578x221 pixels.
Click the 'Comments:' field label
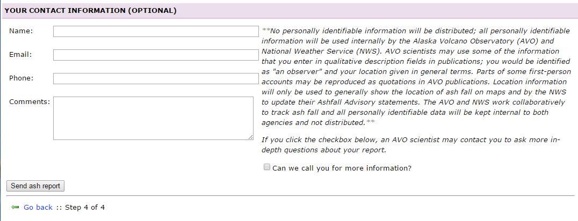(x=30, y=102)
